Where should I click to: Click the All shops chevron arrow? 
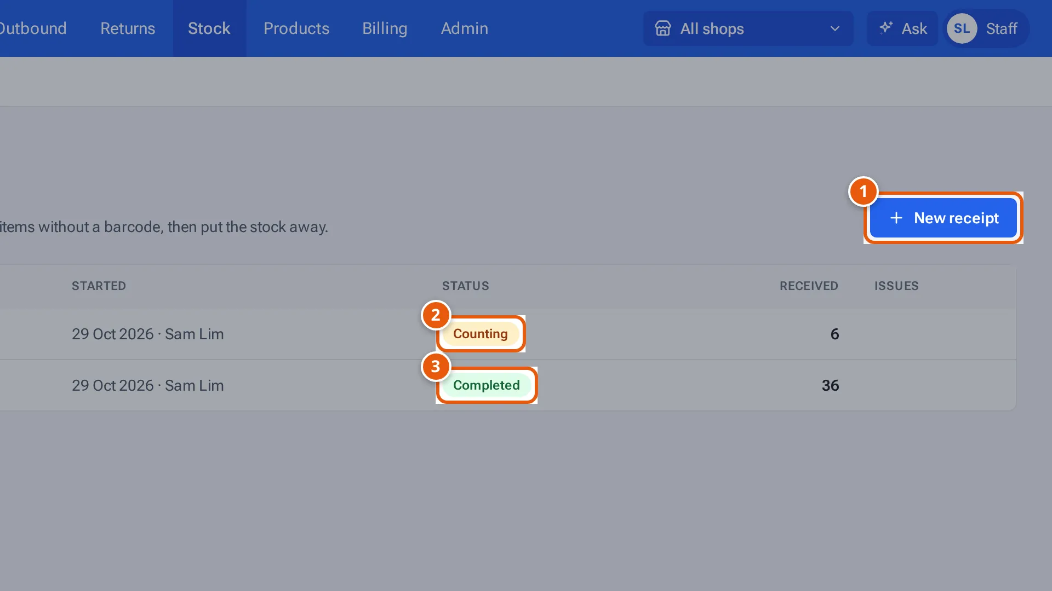point(835,28)
